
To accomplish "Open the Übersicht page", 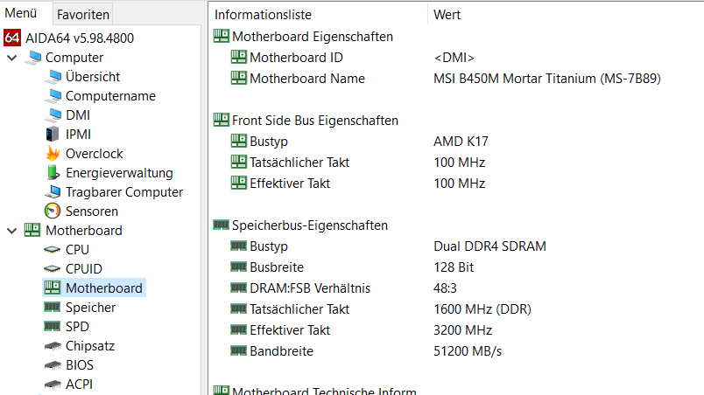I will point(93,77).
